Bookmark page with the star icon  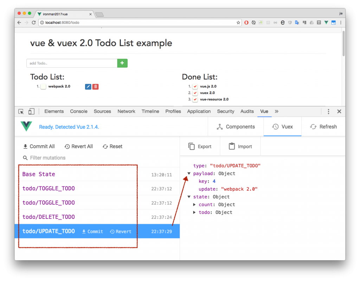point(238,22)
